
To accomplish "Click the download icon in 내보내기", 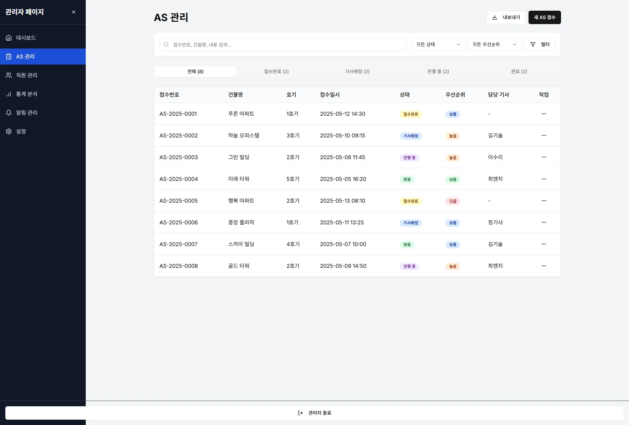I will (495, 17).
